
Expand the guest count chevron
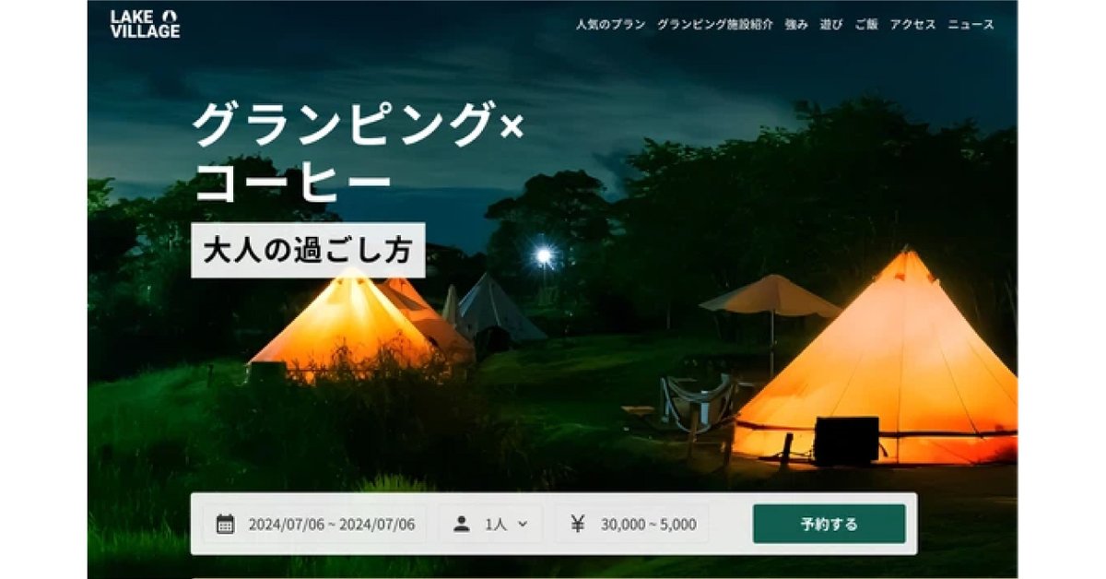click(523, 524)
